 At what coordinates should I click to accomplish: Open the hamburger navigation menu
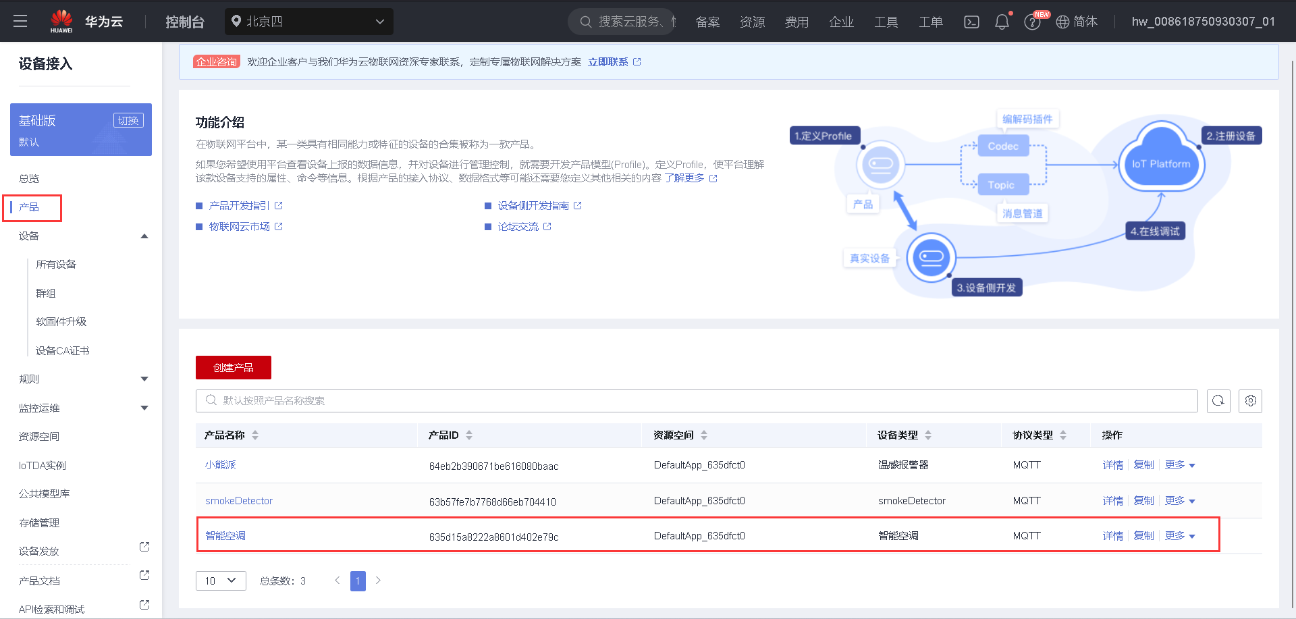20,21
